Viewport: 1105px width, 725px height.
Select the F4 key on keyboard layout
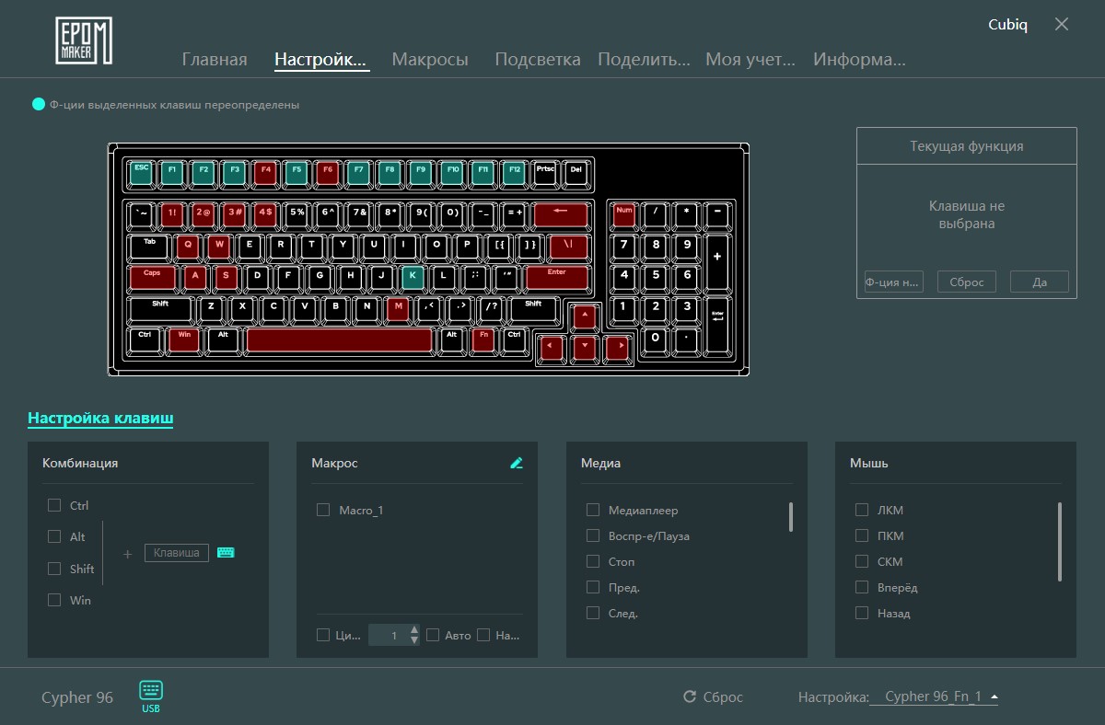265,172
